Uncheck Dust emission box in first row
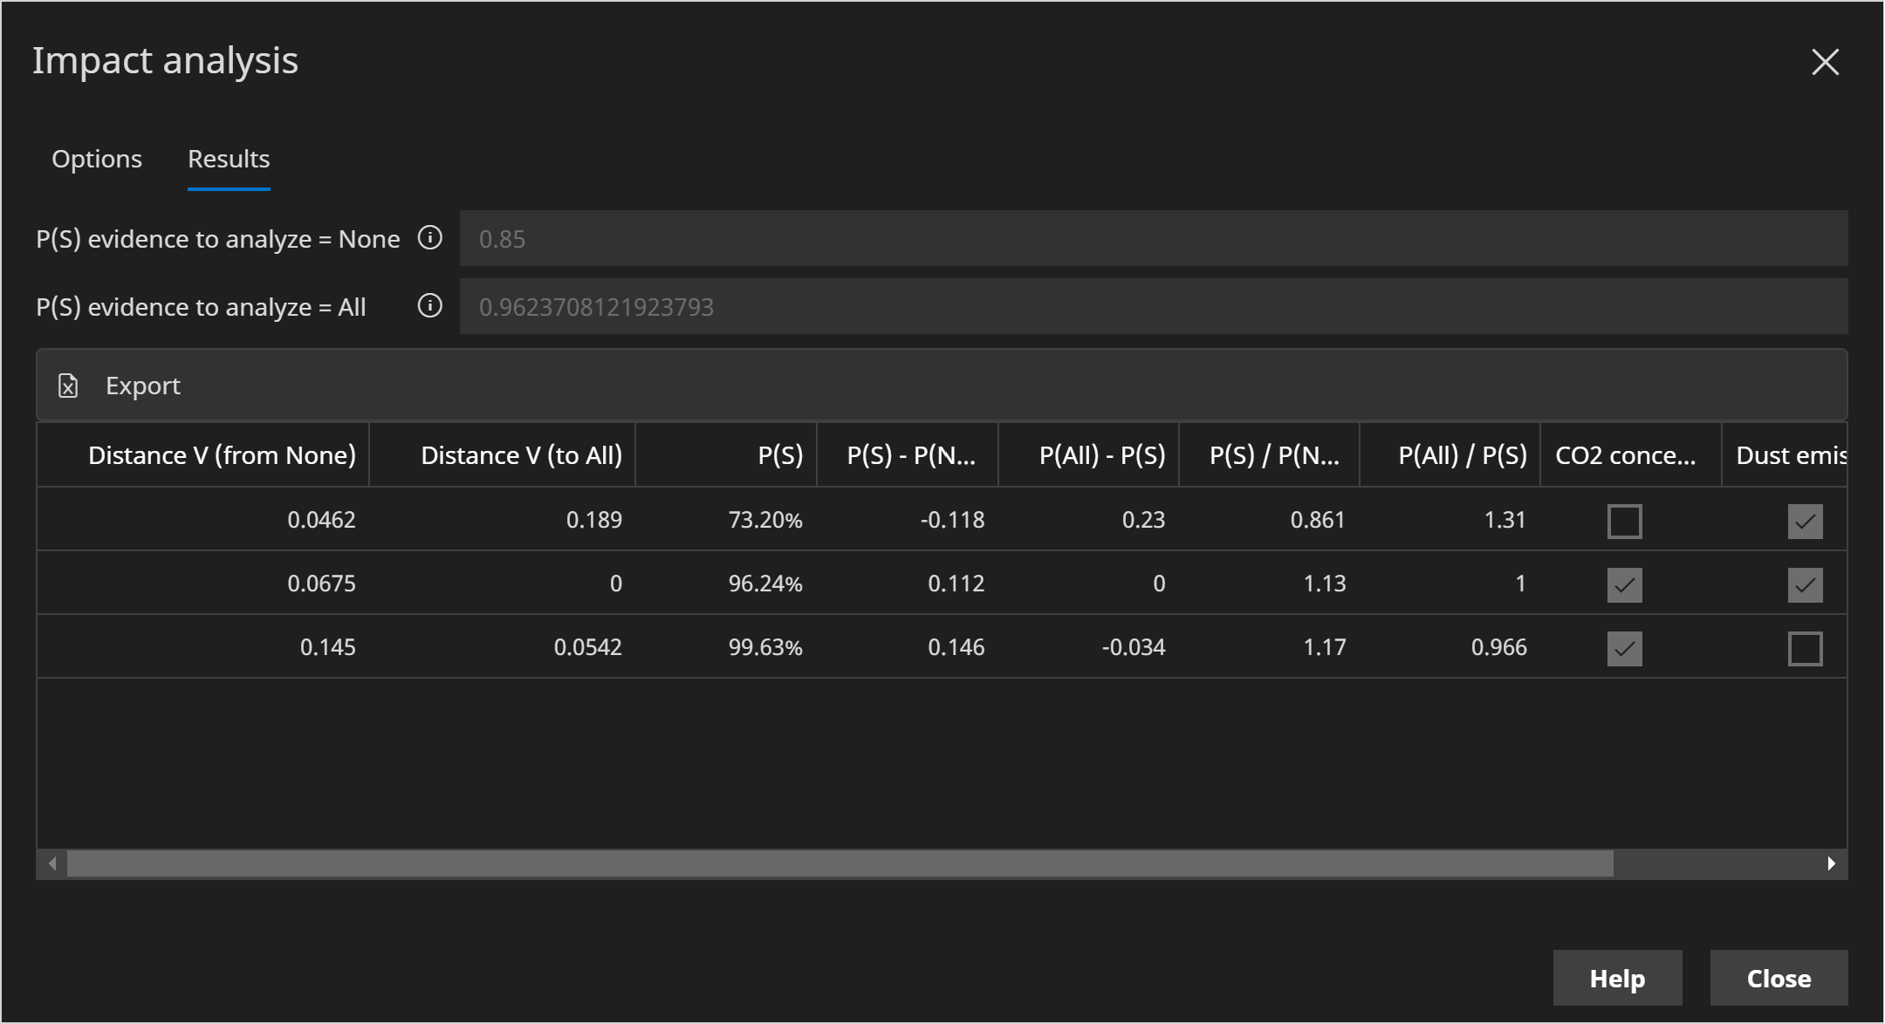The height and width of the screenshot is (1024, 1885). coord(1805,522)
